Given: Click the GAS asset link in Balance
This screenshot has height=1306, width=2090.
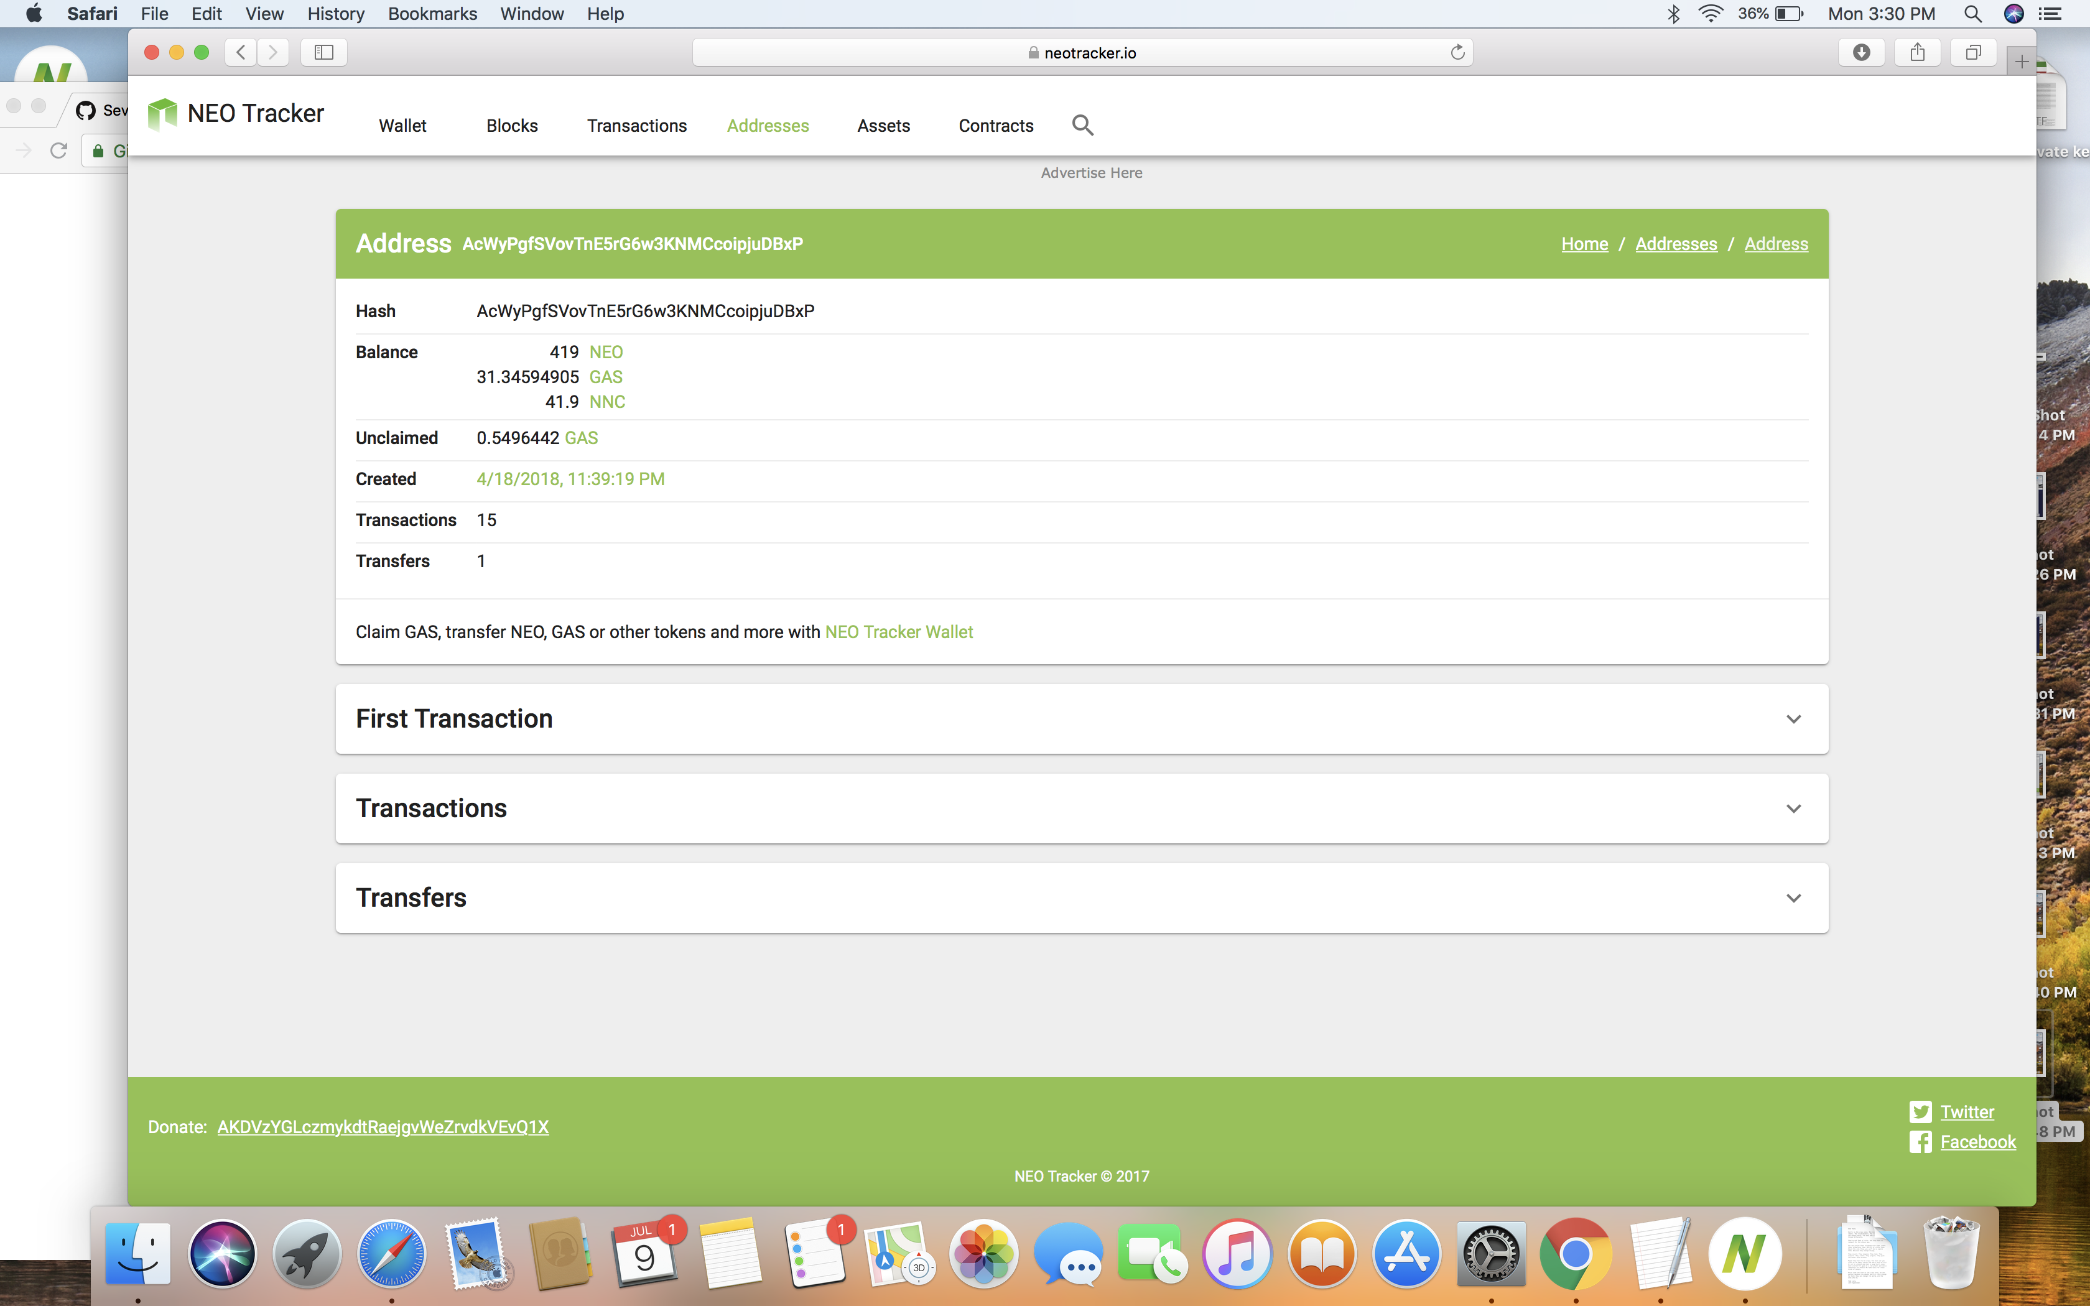Looking at the screenshot, I should pyautogui.click(x=606, y=377).
